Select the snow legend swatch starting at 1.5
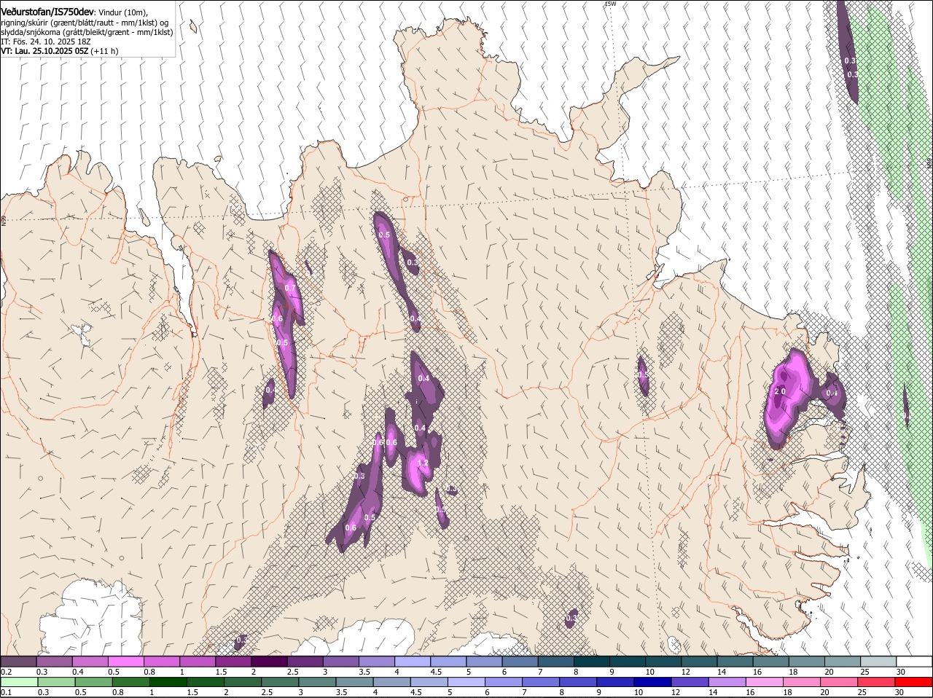Image resolution: width=933 pixels, height=698 pixels. coord(233,661)
